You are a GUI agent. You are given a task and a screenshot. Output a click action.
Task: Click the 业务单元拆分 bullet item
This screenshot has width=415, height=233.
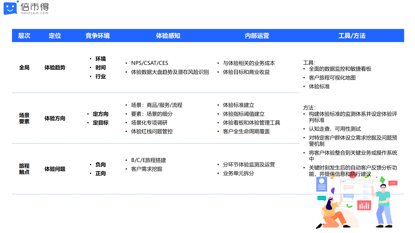click(238, 173)
